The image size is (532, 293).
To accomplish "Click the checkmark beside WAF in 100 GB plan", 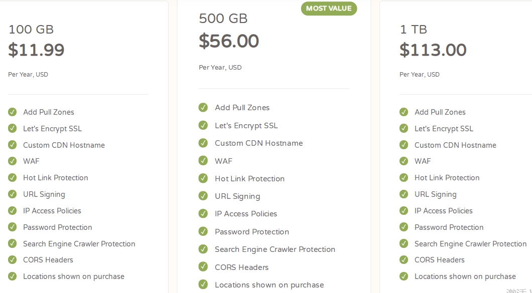I will (x=13, y=161).
